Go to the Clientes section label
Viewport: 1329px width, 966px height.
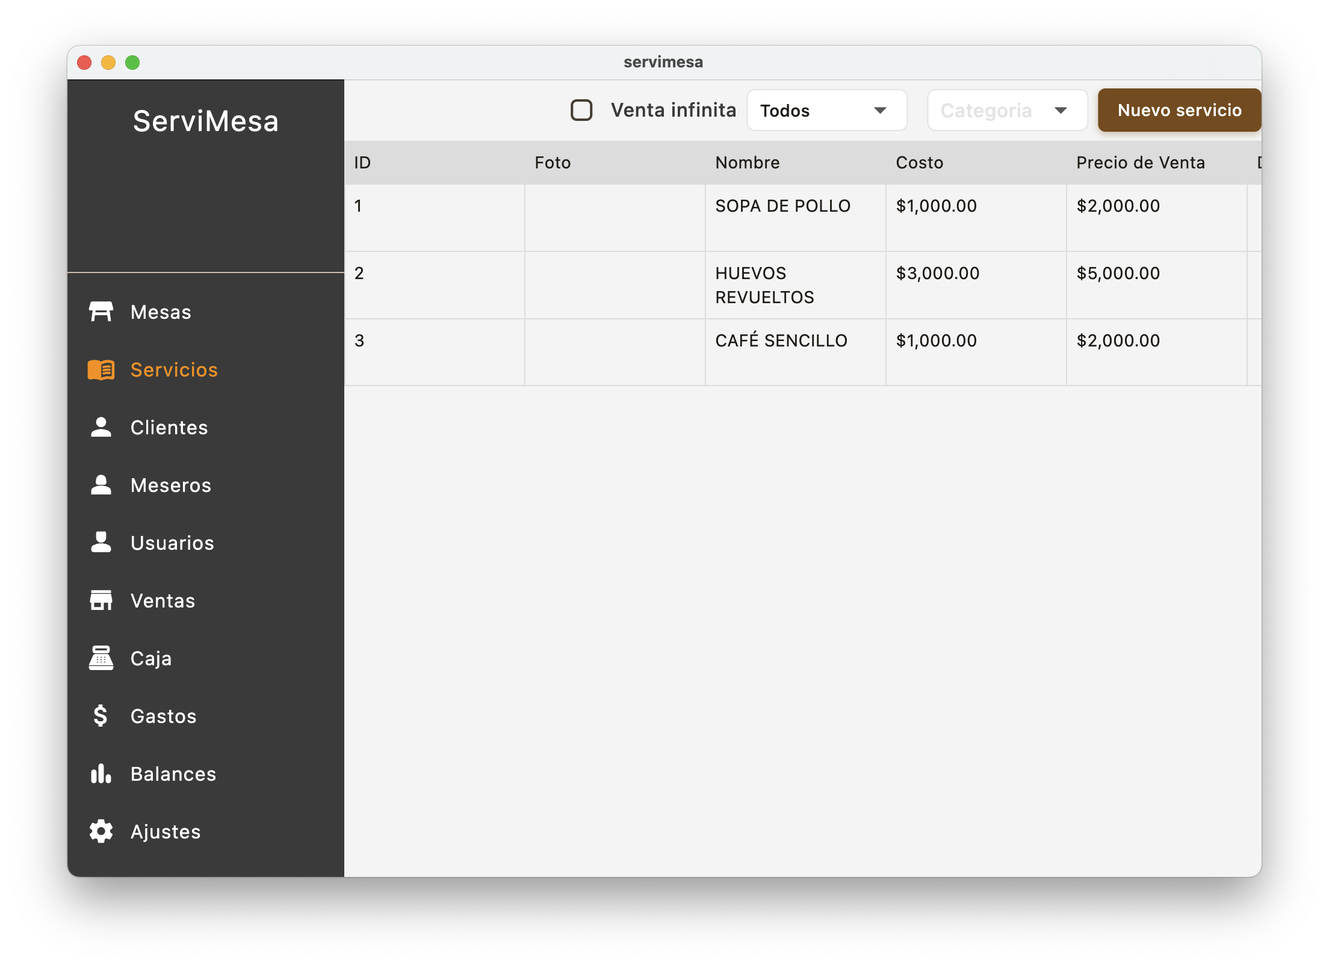pyautogui.click(x=169, y=427)
